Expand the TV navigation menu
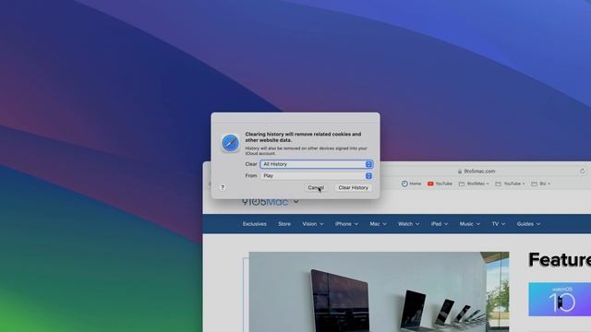This screenshot has height=332, width=591. (499, 224)
